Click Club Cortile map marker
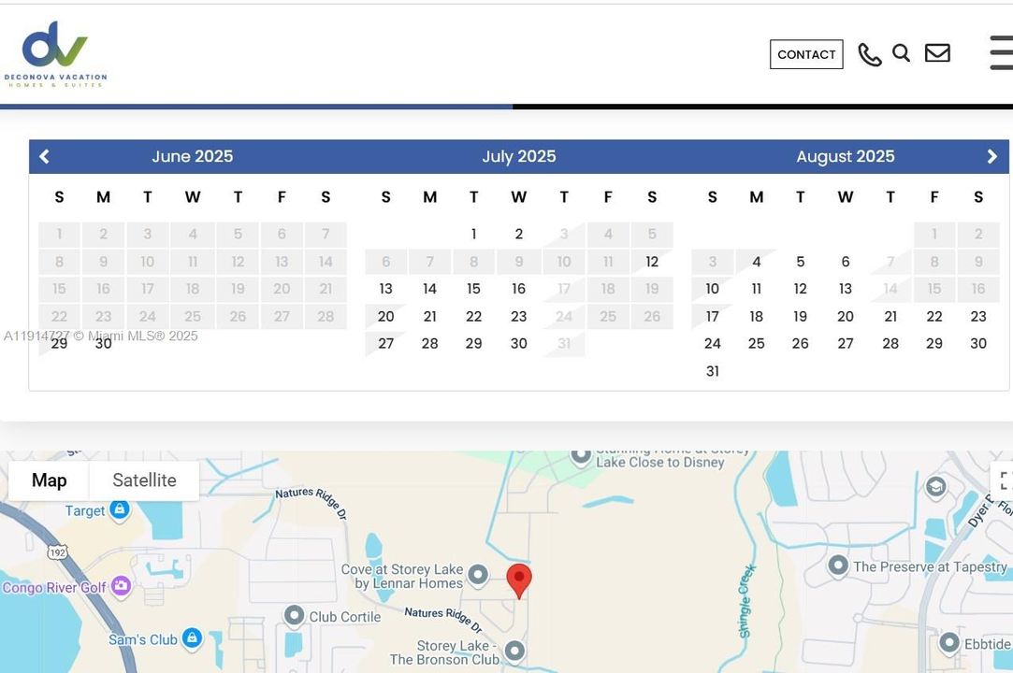The height and width of the screenshot is (673, 1013). (x=295, y=615)
